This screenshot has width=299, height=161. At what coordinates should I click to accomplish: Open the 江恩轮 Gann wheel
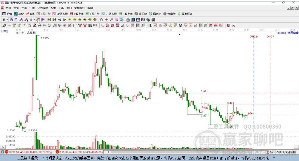coord(141,14)
